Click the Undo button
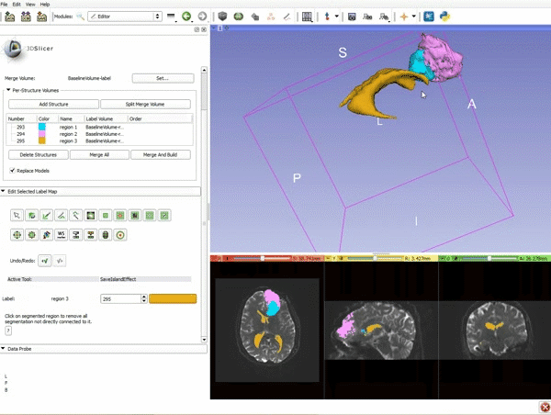The image size is (551, 415). point(45,261)
